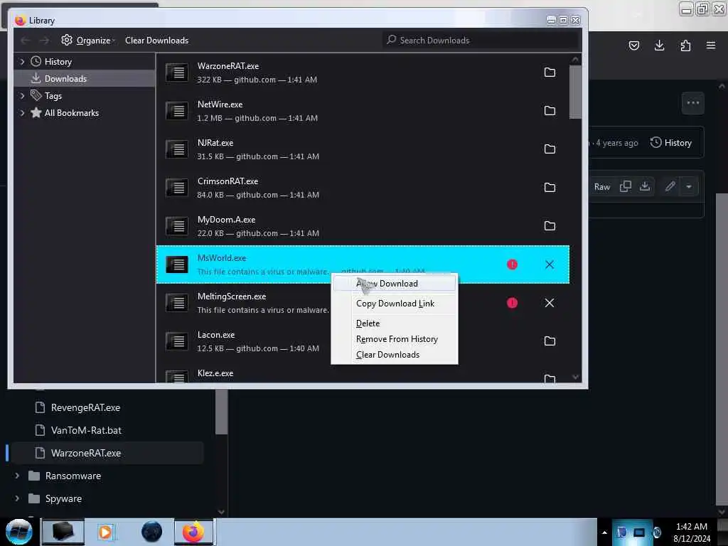
Task: Expand the All Bookmarks tree node
Action: [22, 113]
